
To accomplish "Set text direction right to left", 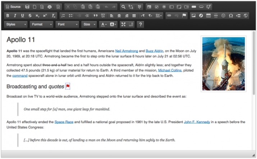I will (150, 16).
